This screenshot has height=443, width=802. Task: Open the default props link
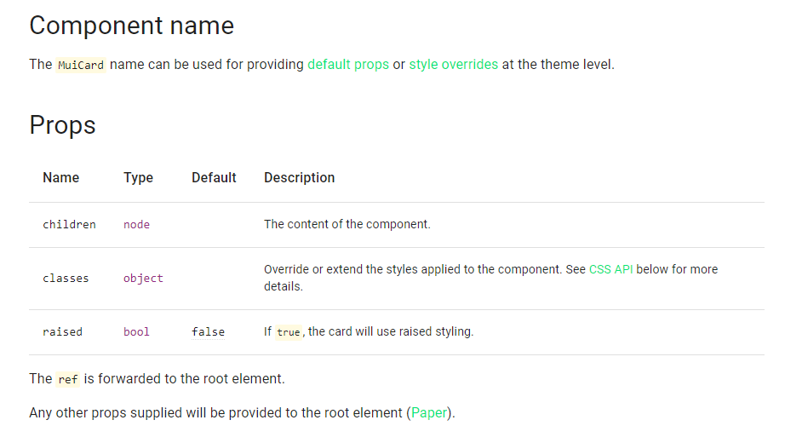[348, 65]
